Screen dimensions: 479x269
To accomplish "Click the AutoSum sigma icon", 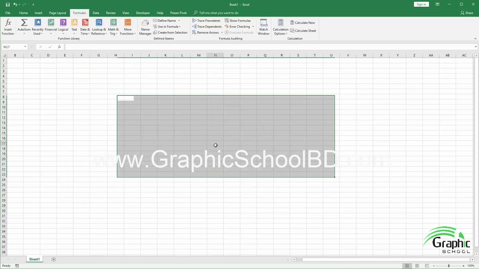I will (x=24, y=23).
